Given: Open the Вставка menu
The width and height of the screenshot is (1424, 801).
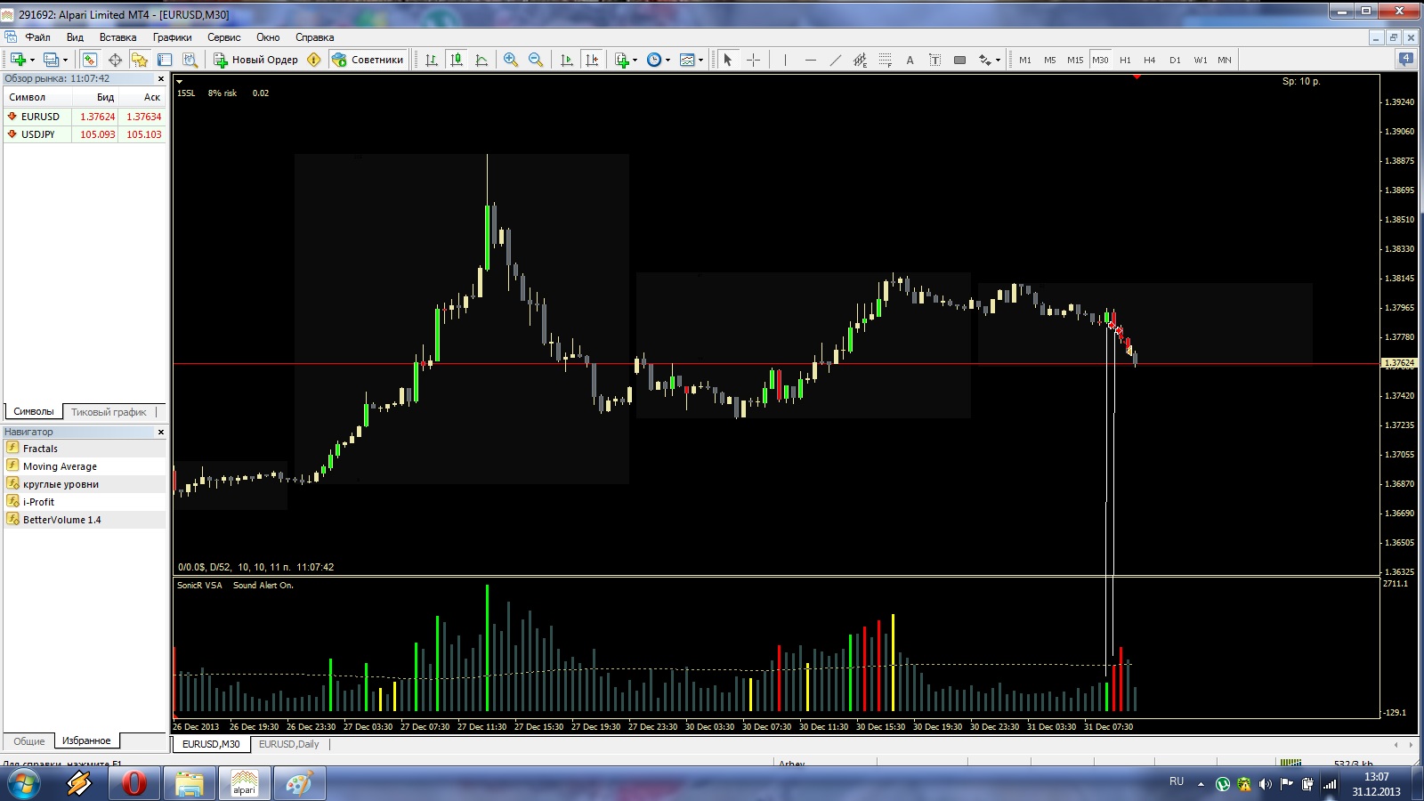Looking at the screenshot, I should (117, 37).
